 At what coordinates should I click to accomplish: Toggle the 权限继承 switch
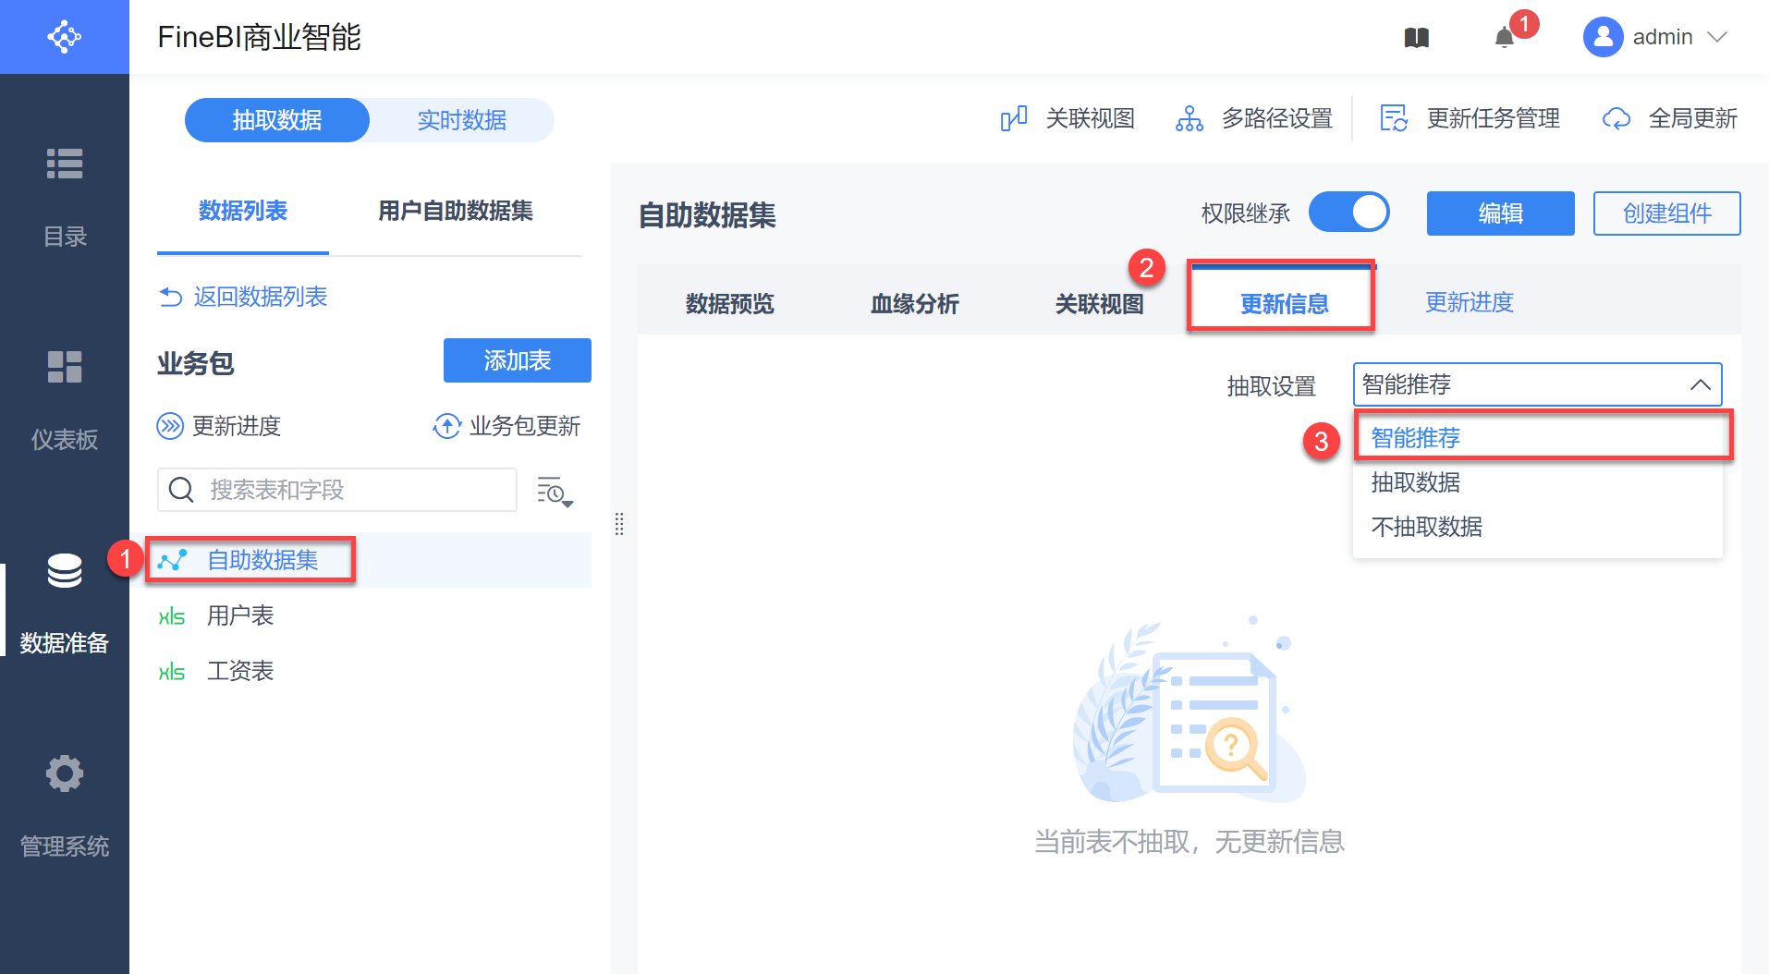(1349, 213)
